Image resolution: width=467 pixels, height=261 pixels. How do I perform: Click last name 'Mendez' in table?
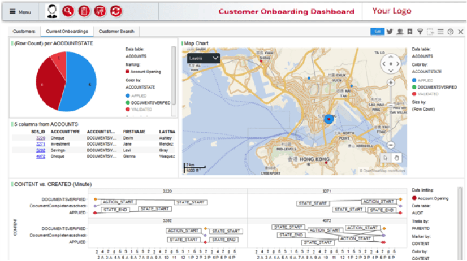click(166, 144)
